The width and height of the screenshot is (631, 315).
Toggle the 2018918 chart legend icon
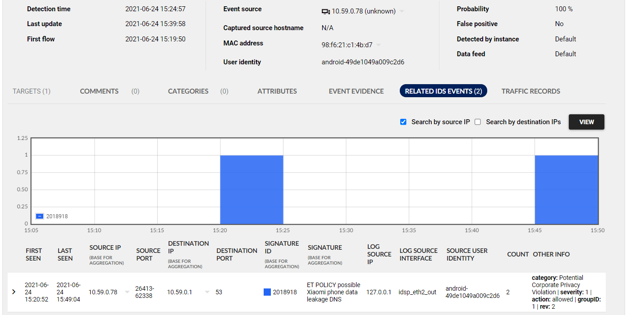tap(40, 216)
